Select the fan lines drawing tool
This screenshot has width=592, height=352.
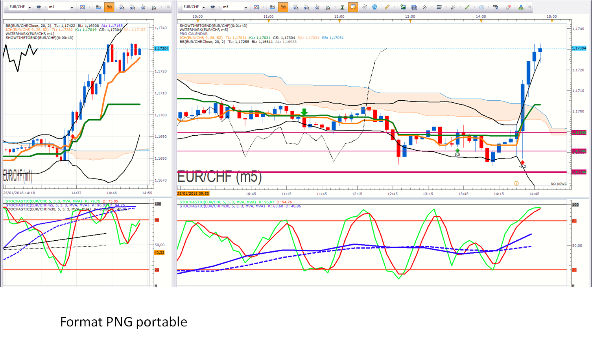coord(453,7)
